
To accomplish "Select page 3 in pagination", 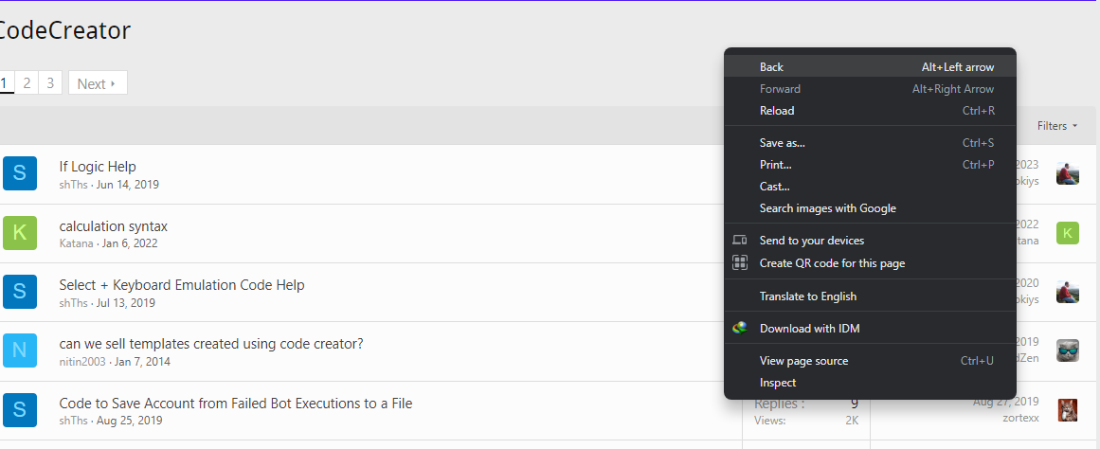I will [50, 83].
